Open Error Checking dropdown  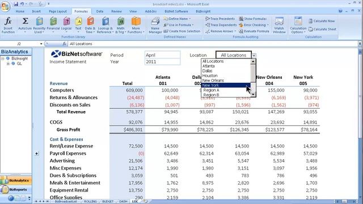pos(254,25)
